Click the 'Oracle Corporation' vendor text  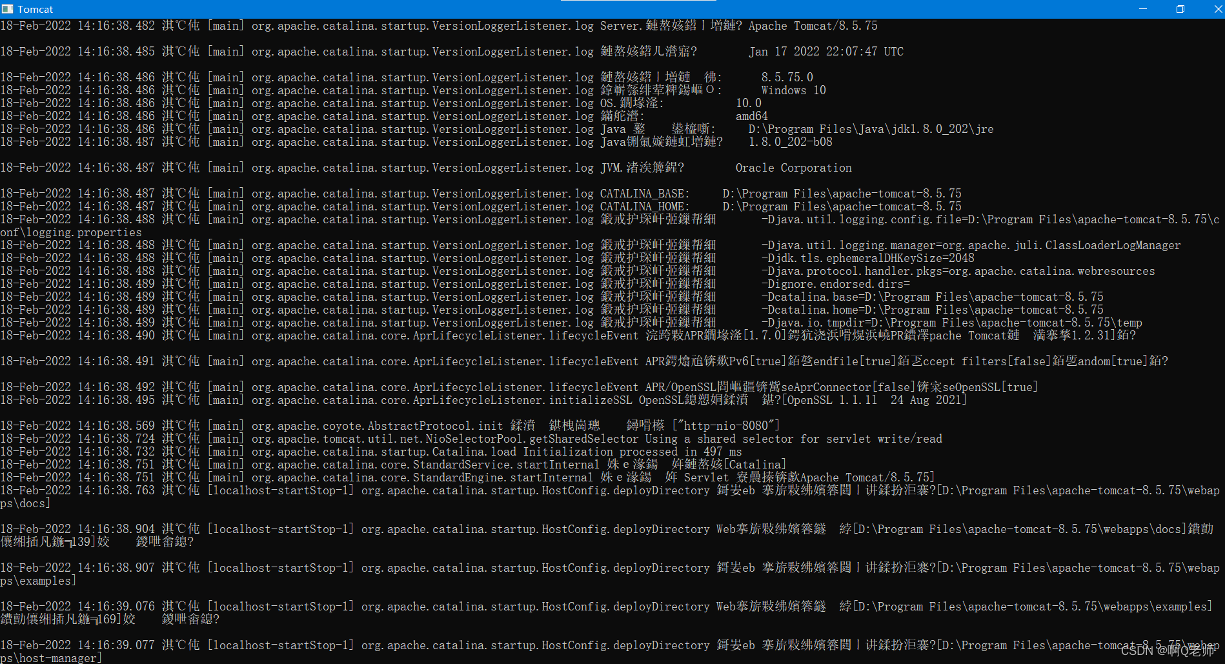[794, 168]
